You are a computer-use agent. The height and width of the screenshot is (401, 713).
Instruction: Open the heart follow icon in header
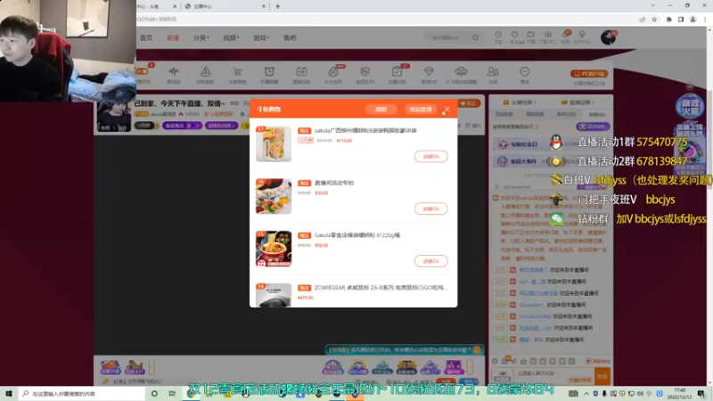coord(515,37)
